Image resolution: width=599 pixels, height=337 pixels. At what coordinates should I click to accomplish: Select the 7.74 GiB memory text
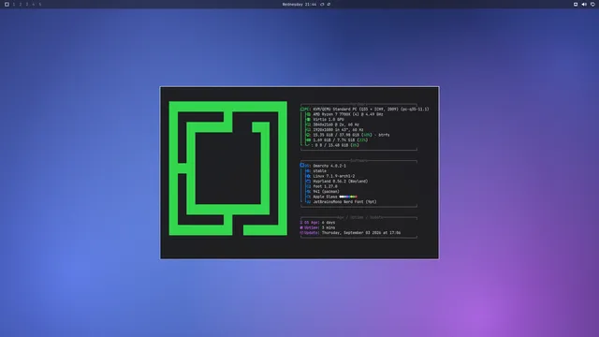341,140
